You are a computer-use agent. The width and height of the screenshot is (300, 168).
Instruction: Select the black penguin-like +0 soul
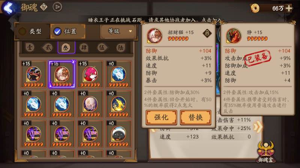click(x=118, y=134)
